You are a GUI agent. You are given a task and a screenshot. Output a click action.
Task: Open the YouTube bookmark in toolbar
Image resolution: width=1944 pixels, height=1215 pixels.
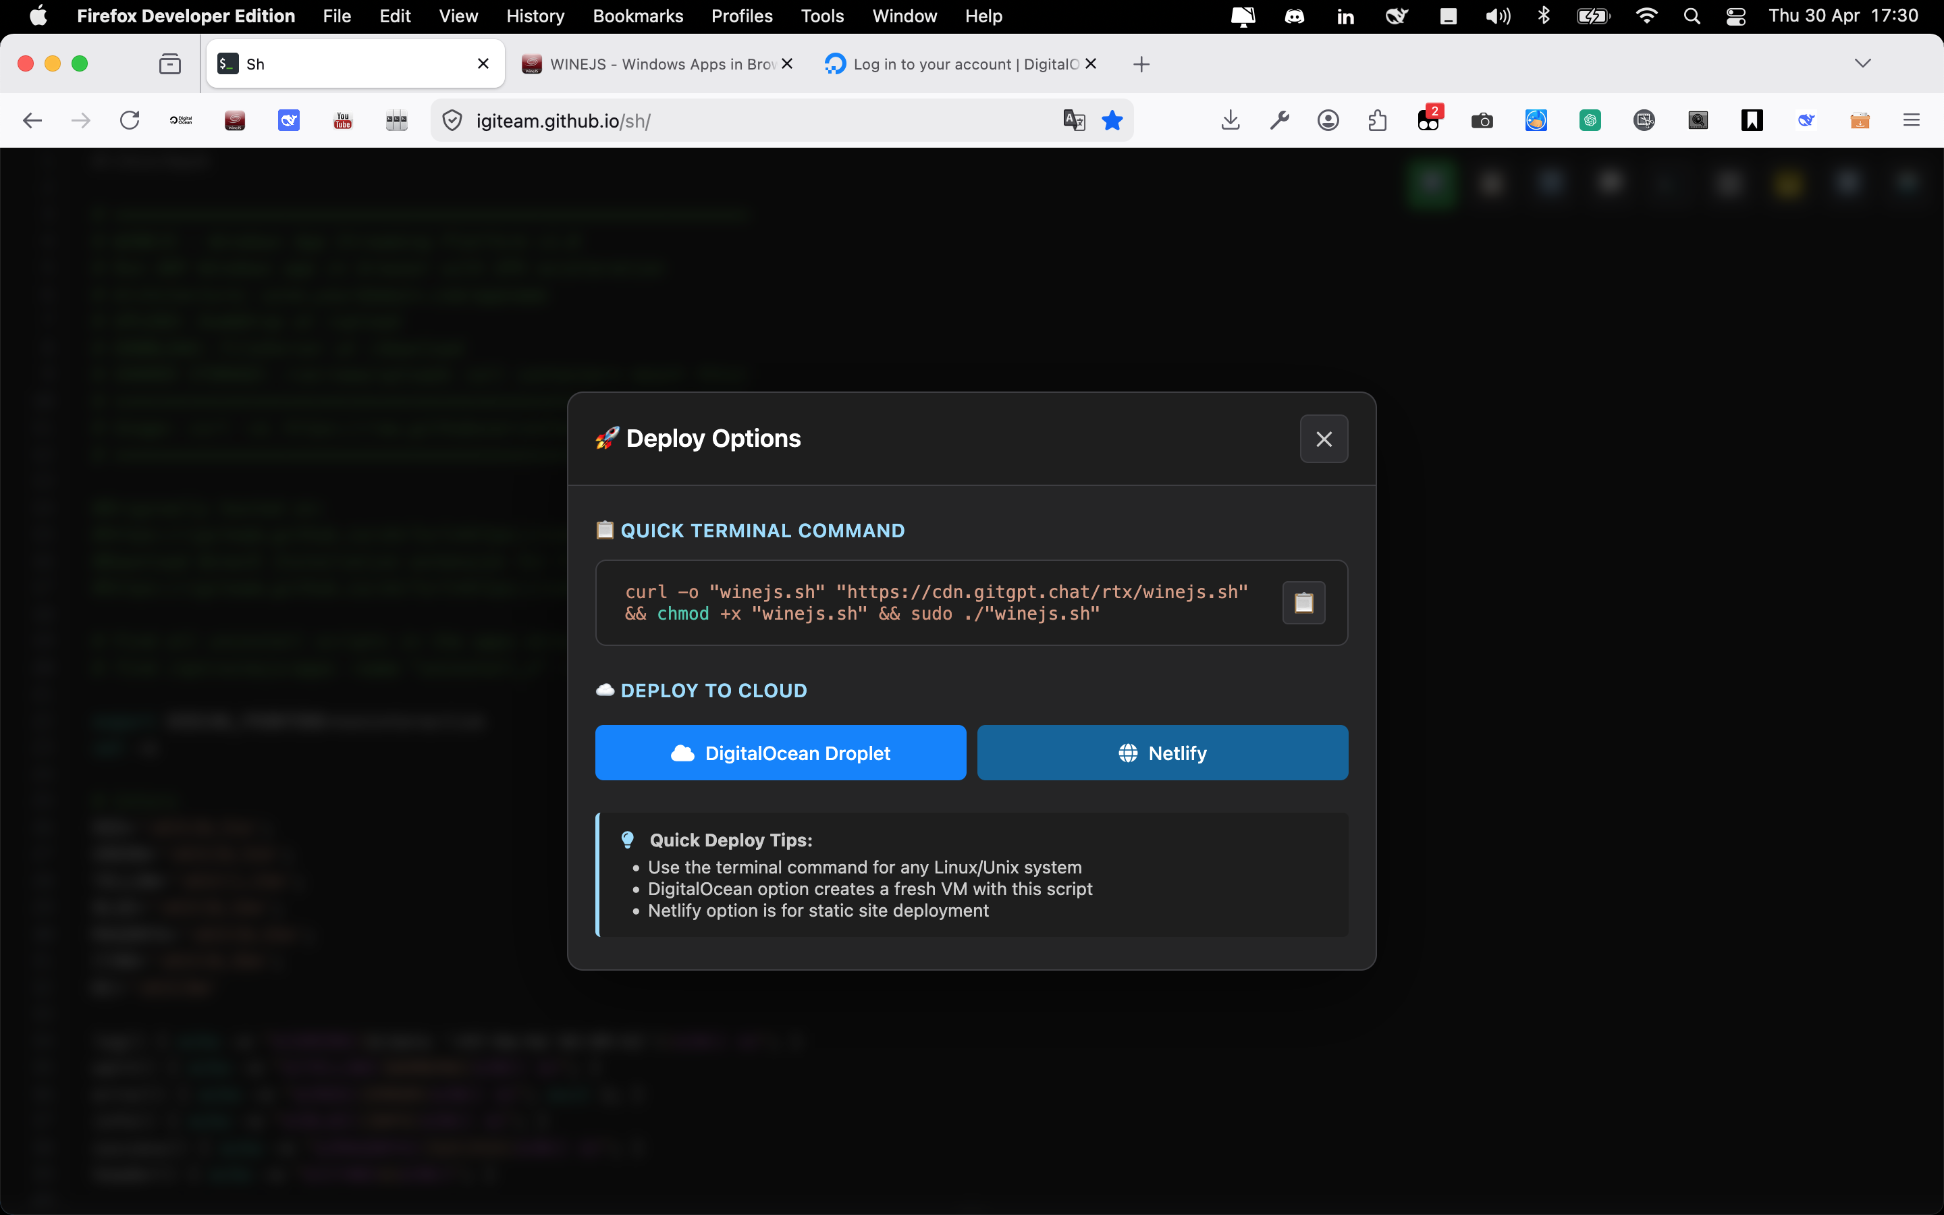[x=343, y=121]
